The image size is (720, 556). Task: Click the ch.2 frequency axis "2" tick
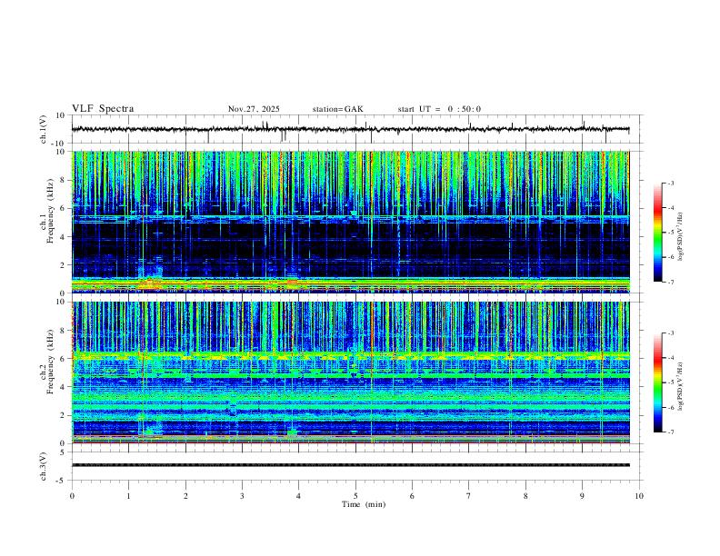tap(63, 415)
